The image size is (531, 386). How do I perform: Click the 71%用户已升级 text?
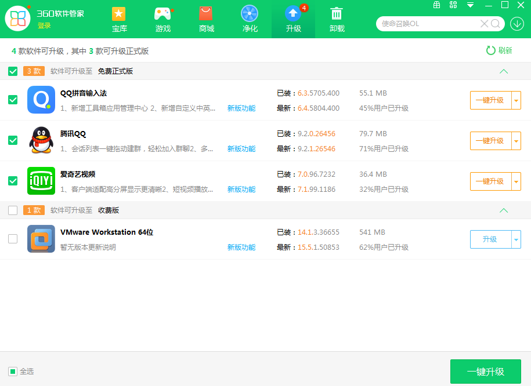[x=384, y=149]
